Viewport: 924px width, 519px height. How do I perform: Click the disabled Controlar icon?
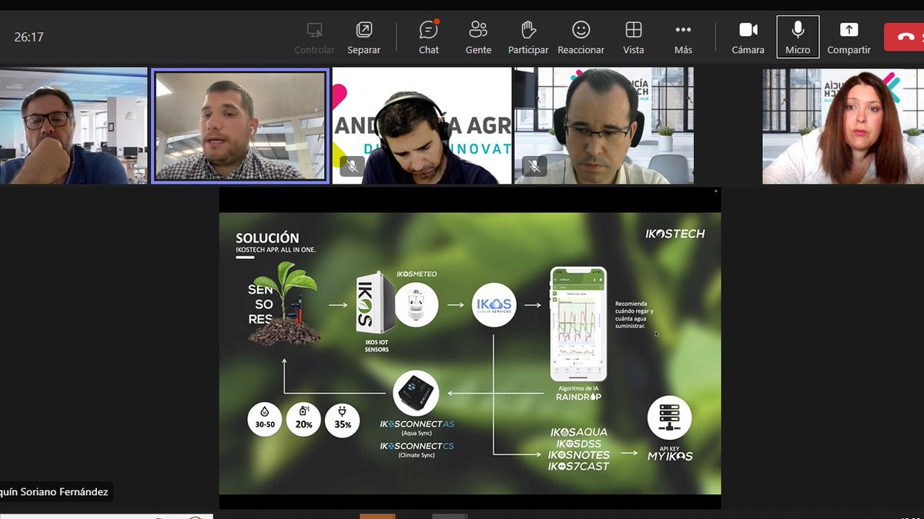coord(314,30)
